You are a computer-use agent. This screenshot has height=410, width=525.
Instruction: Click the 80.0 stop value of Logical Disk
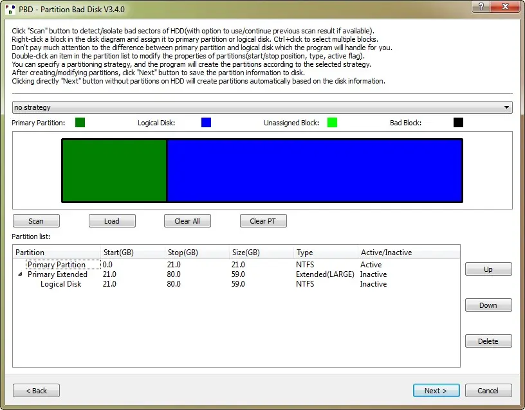(x=174, y=284)
